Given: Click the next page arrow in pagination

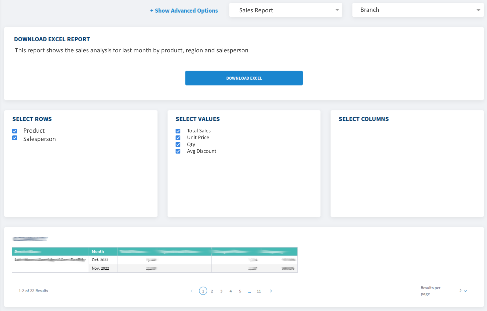Looking at the screenshot, I should click(271, 291).
